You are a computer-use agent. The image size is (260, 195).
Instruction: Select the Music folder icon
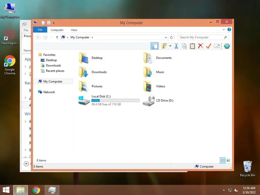pyautogui.click(x=148, y=72)
